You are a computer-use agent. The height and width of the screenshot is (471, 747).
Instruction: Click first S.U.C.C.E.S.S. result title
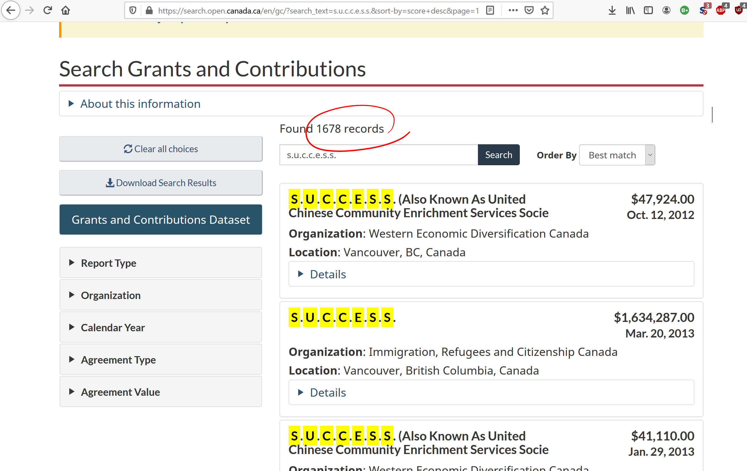click(x=418, y=206)
